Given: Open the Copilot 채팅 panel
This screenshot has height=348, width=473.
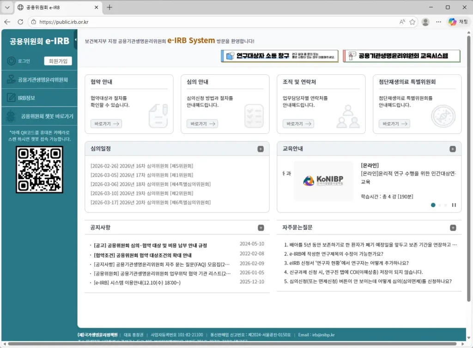Looking at the screenshot, I should click(459, 22).
